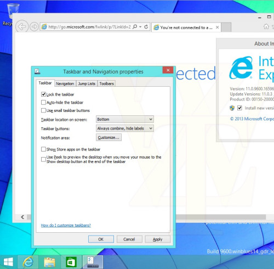Open address bar autocomplete dropdown arrow
Viewport: 274px width, 269px height.
[140, 27]
